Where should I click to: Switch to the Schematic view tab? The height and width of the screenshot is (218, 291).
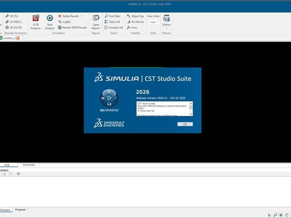29,165
